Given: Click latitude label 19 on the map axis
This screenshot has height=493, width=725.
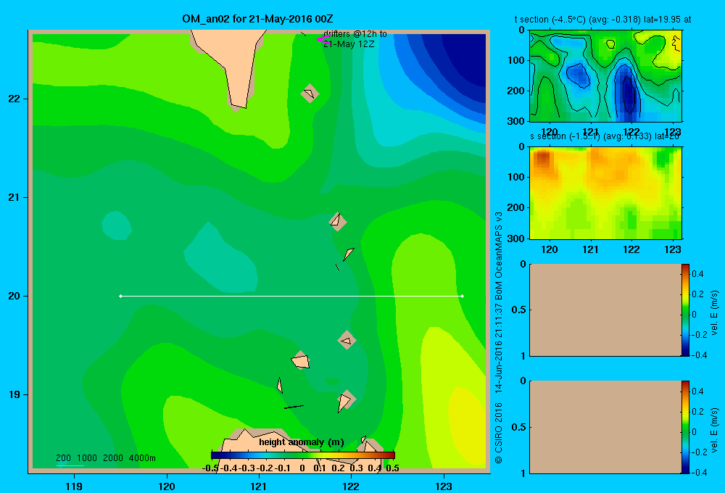Looking at the screenshot, I should [14, 394].
